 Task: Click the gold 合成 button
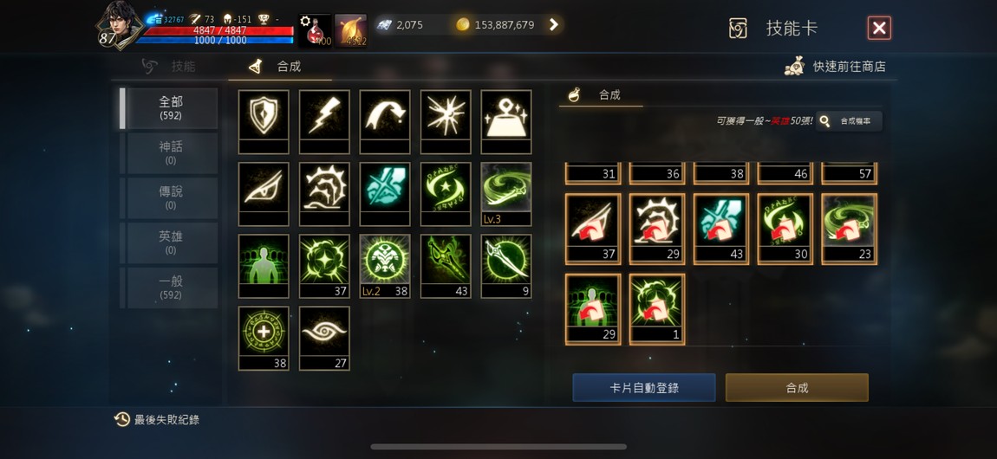tap(797, 387)
